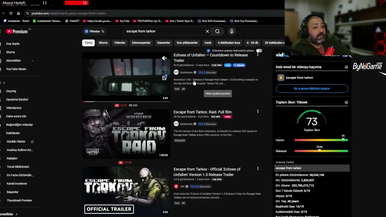
Task: Select the Son yüklenenler filter chip
Action: pyautogui.click(x=187, y=43)
